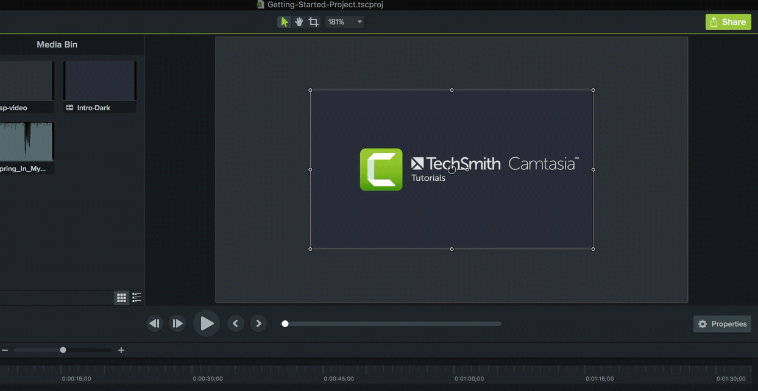The height and width of the screenshot is (391, 758).
Task: Open the Properties panel
Action: coord(722,324)
